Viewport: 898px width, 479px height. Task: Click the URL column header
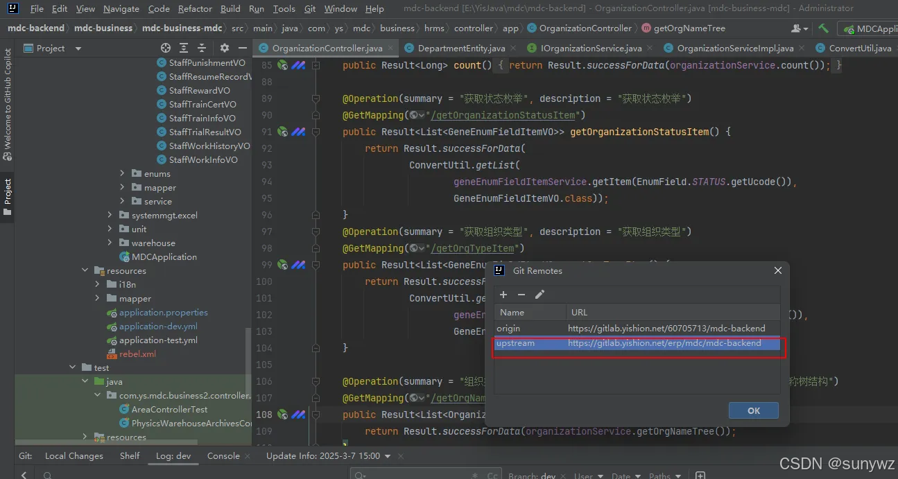(673, 312)
